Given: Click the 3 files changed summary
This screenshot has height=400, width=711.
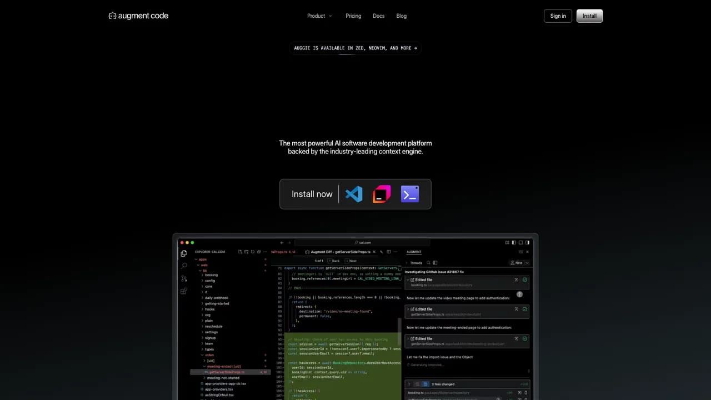Looking at the screenshot, I should point(443,384).
